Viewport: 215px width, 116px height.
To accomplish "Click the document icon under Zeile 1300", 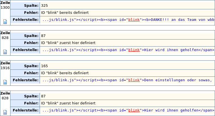I will tap(5, 21).
